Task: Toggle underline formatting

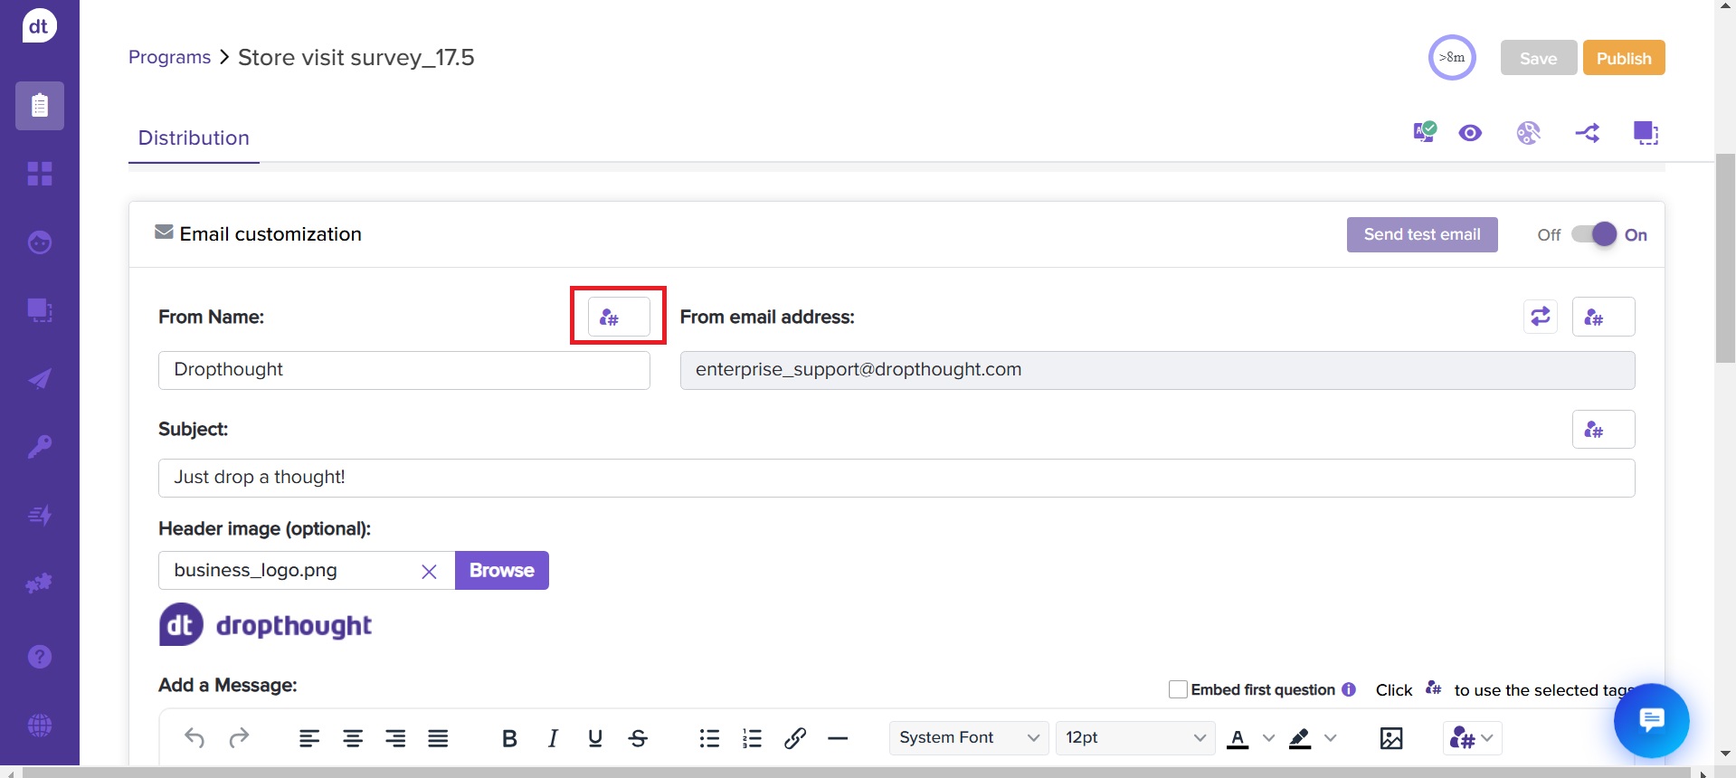Action: click(595, 738)
